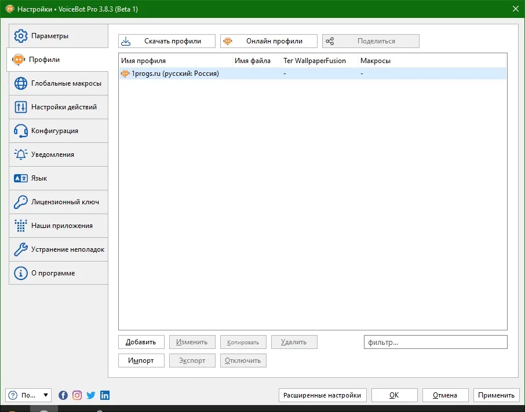Open the Instagram icon link
Screen dimensions: 525x412
pos(77,395)
